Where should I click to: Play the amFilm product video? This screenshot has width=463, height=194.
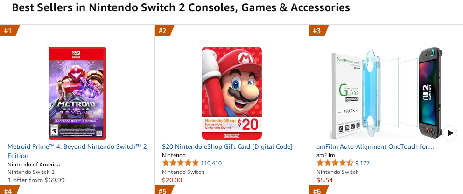[x=449, y=133]
